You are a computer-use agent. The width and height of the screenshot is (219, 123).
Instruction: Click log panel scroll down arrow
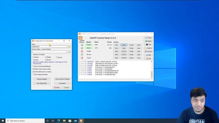[x=152, y=78]
